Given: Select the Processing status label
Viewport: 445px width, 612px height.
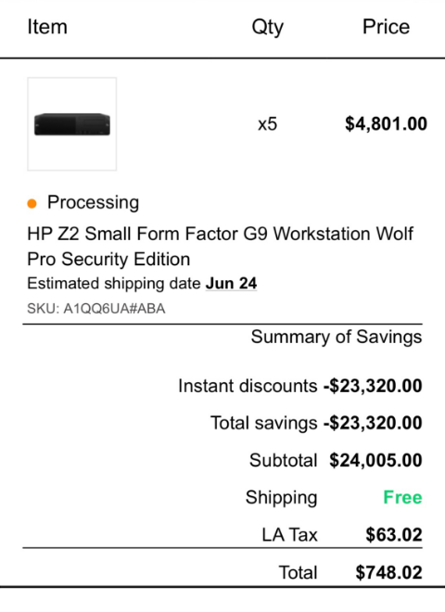Looking at the screenshot, I should point(93,202).
